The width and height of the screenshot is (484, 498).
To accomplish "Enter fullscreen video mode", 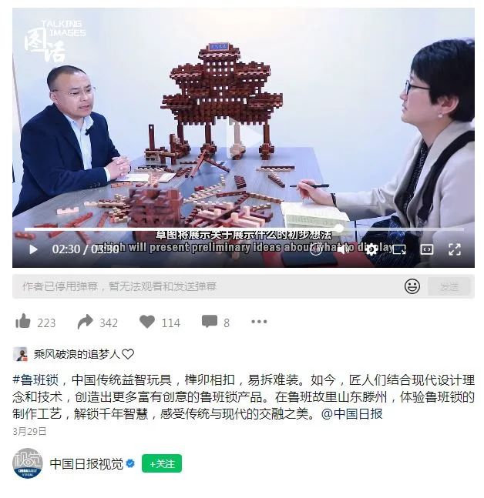I will pos(455,249).
